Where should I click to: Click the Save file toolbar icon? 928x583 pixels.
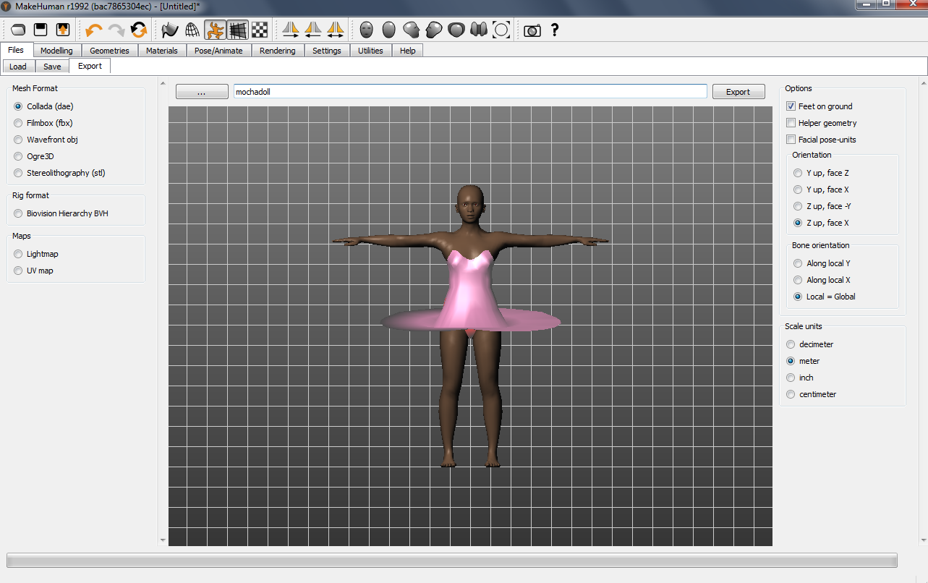(41, 30)
